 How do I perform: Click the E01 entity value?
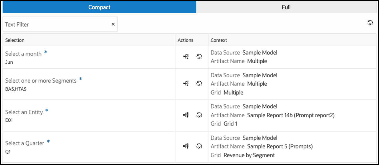tap(9, 120)
